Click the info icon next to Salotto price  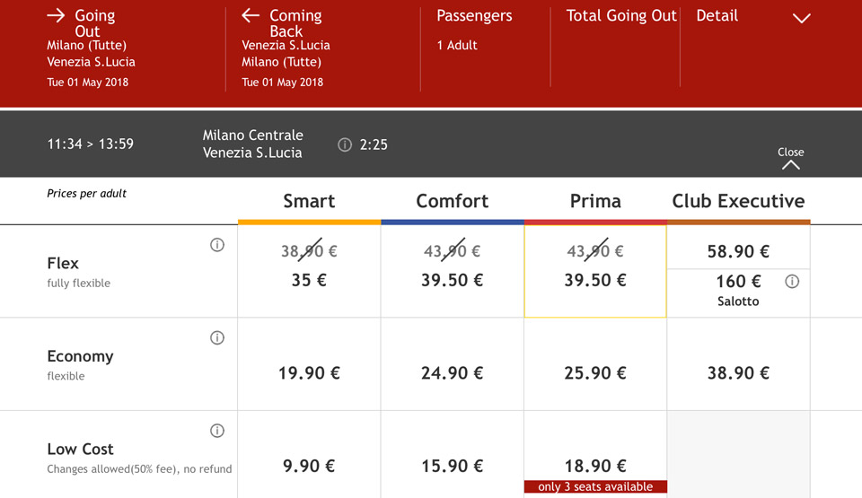[x=792, y=281]
